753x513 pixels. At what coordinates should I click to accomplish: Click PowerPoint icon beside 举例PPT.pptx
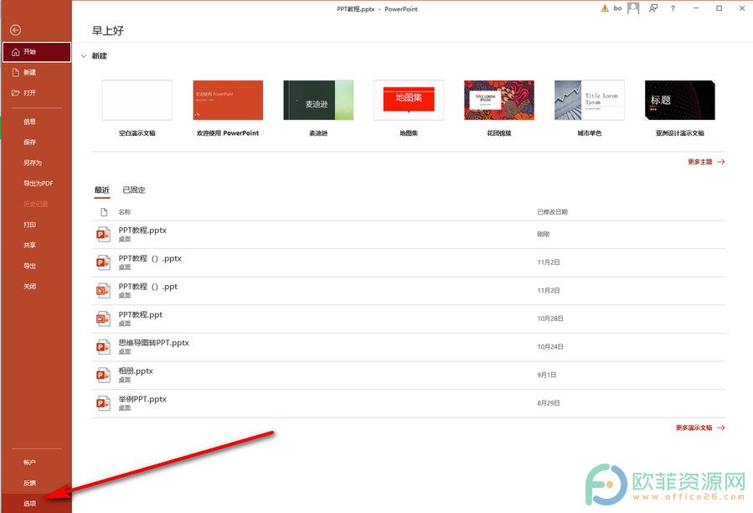[x=103, y=403]
